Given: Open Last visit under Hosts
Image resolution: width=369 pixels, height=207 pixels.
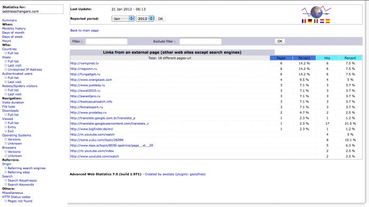Looking at the screenshot, I should (14, 65).
